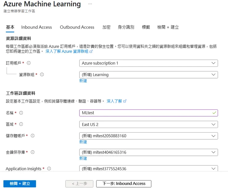
Task: Open the ellipsis menu beside page title
Action: coord(90,4)
